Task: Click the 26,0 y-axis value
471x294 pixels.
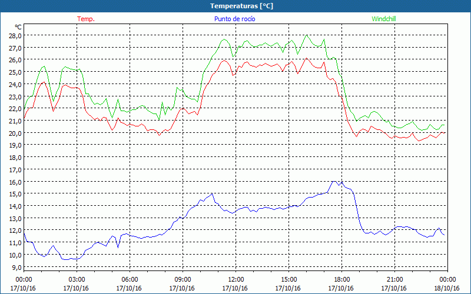Action: pos(15,60)
